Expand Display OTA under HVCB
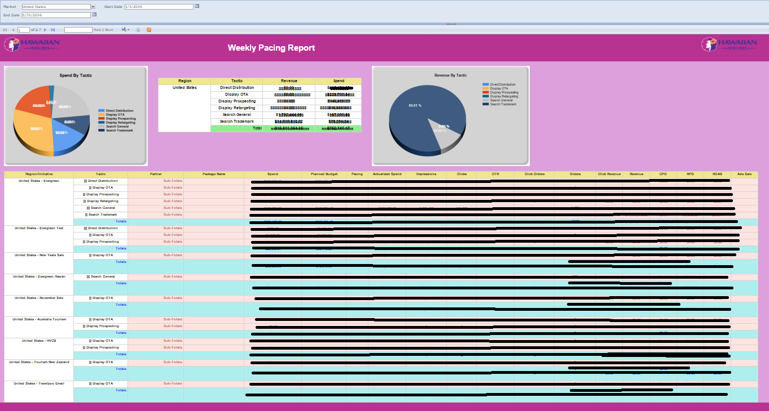The image size is (769, 411). [x=90, y=341]
